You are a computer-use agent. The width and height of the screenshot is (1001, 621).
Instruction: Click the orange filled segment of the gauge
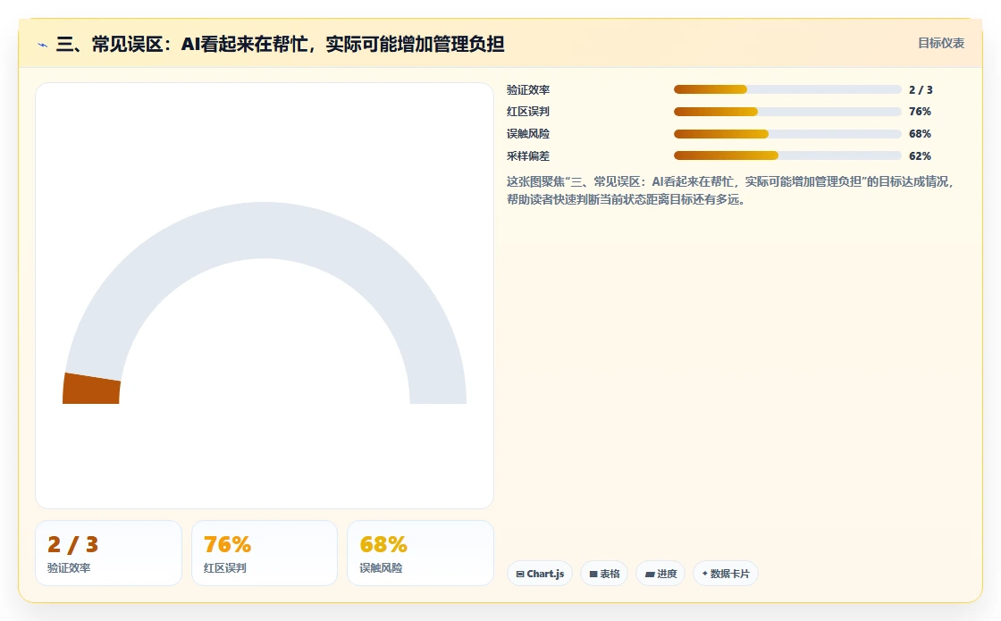(x=91, y=389)
